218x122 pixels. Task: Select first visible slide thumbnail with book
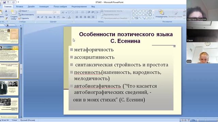point(9,36)
